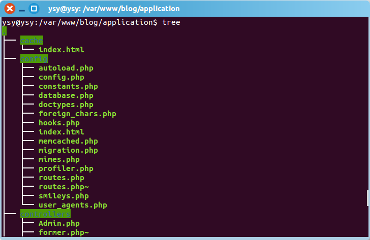Click the terminal scrollbar handle on right edge
The width and height of the screenshot is (370, 240).
[x=367, y=198]
